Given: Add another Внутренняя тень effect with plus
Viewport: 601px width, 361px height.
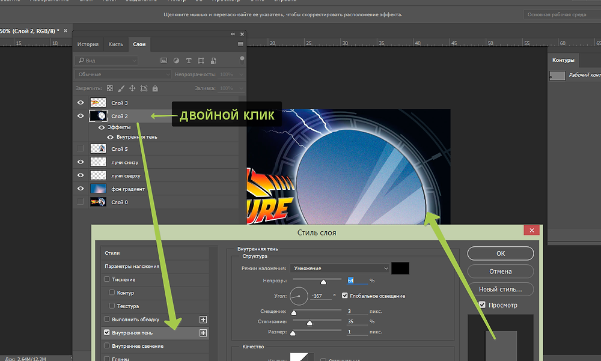Looking at the screenshot, I should pyautogui.click(x=203, y=333).
